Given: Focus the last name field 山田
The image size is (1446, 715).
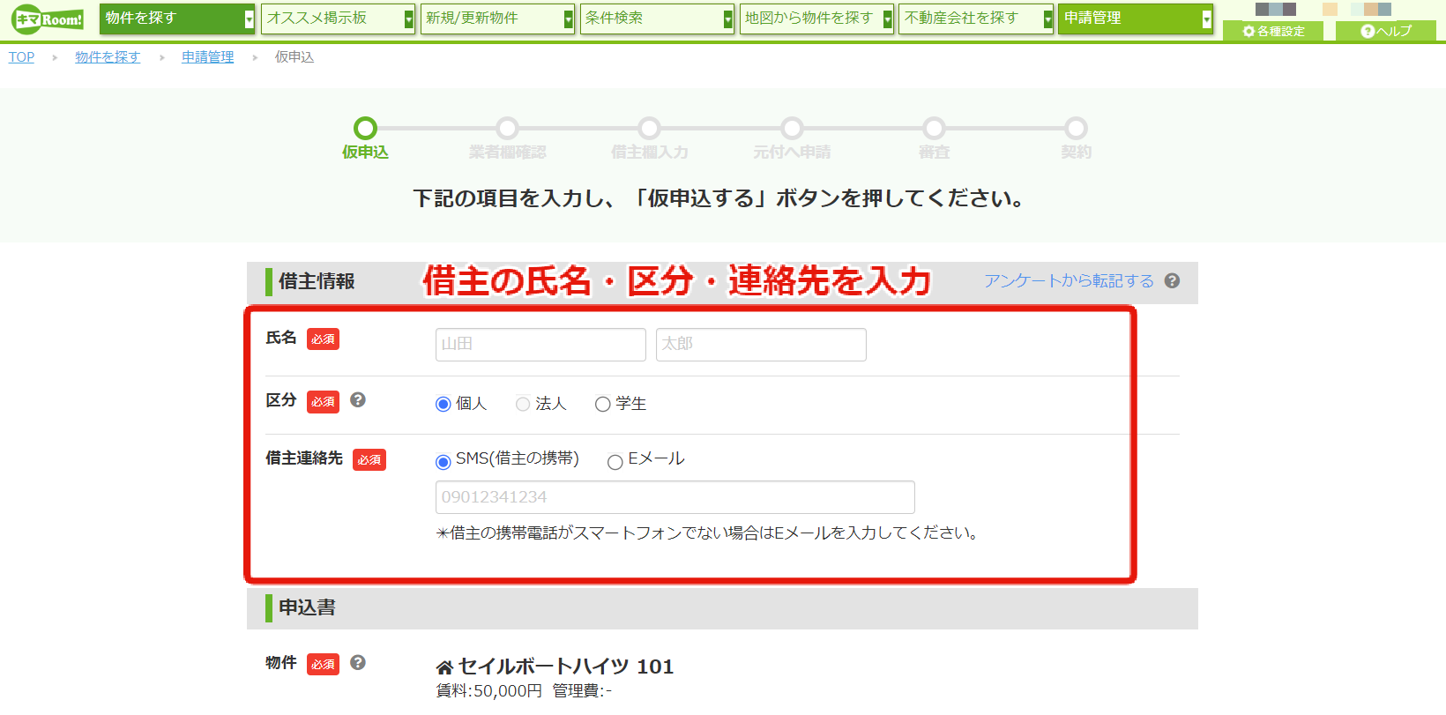Looking at the screenshot, I should click(x=540, y=344).
